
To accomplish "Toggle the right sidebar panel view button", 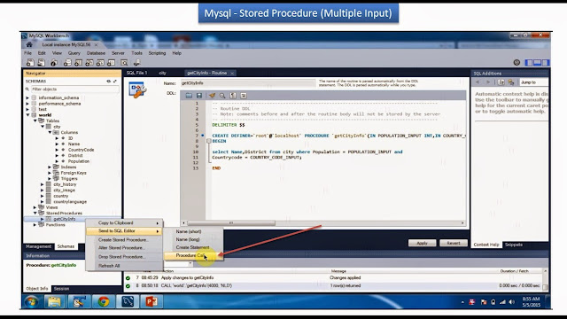I will (546, 63).
